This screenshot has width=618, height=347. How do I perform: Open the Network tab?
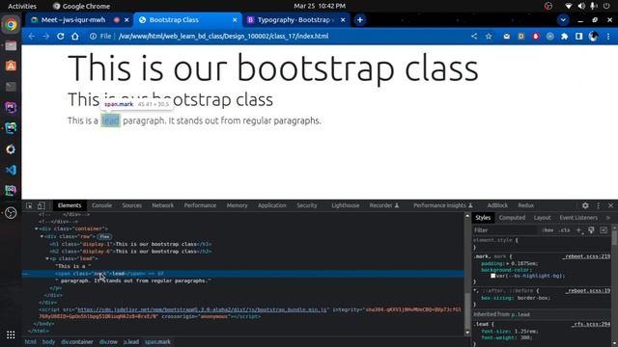(163, 205)
